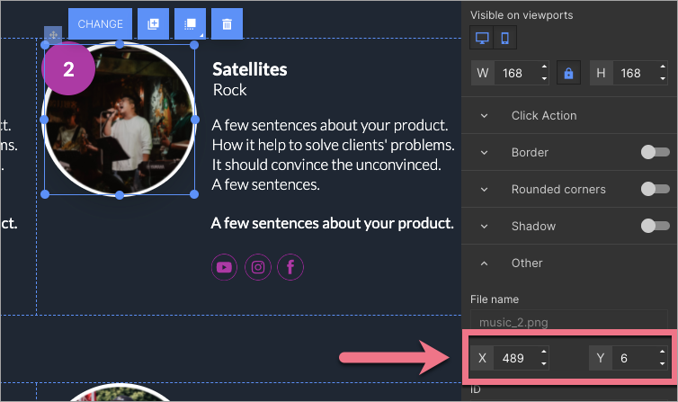Click the X position input field
This screenshot has width=678, height=402.
pos(516,358)
